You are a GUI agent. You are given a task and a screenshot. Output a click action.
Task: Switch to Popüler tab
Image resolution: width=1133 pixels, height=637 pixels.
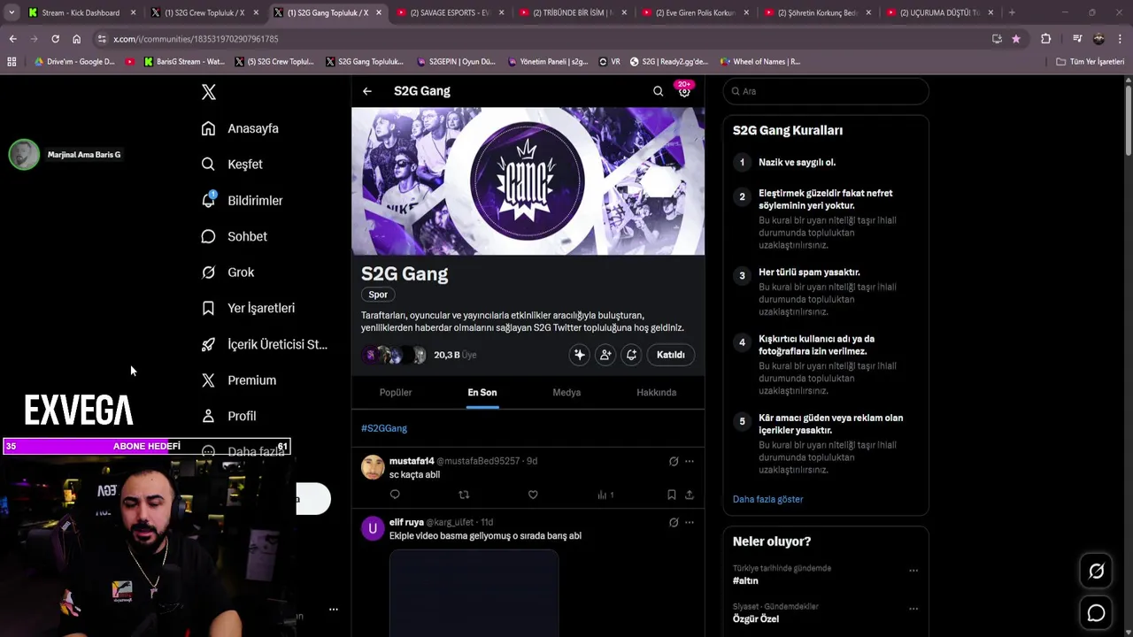tap(396, 393)
